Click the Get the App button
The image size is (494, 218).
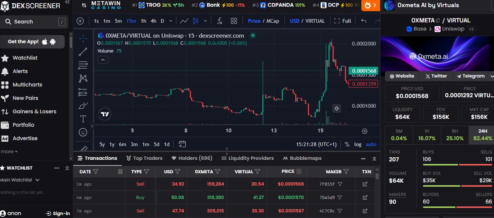coord(33,41)
